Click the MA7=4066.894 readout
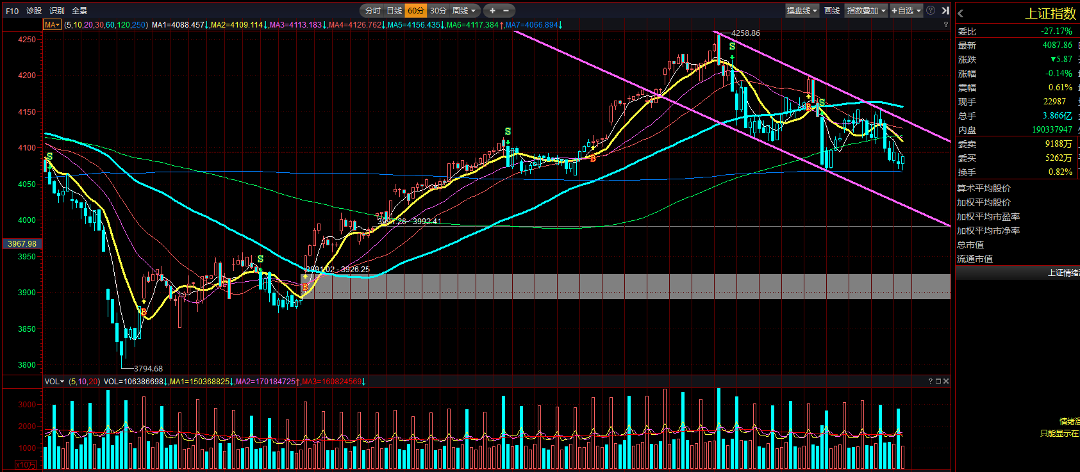 coord(533,25)
